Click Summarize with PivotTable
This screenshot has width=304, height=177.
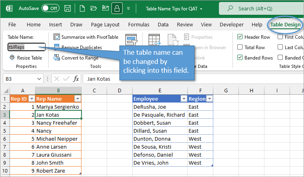click(86, 37)
